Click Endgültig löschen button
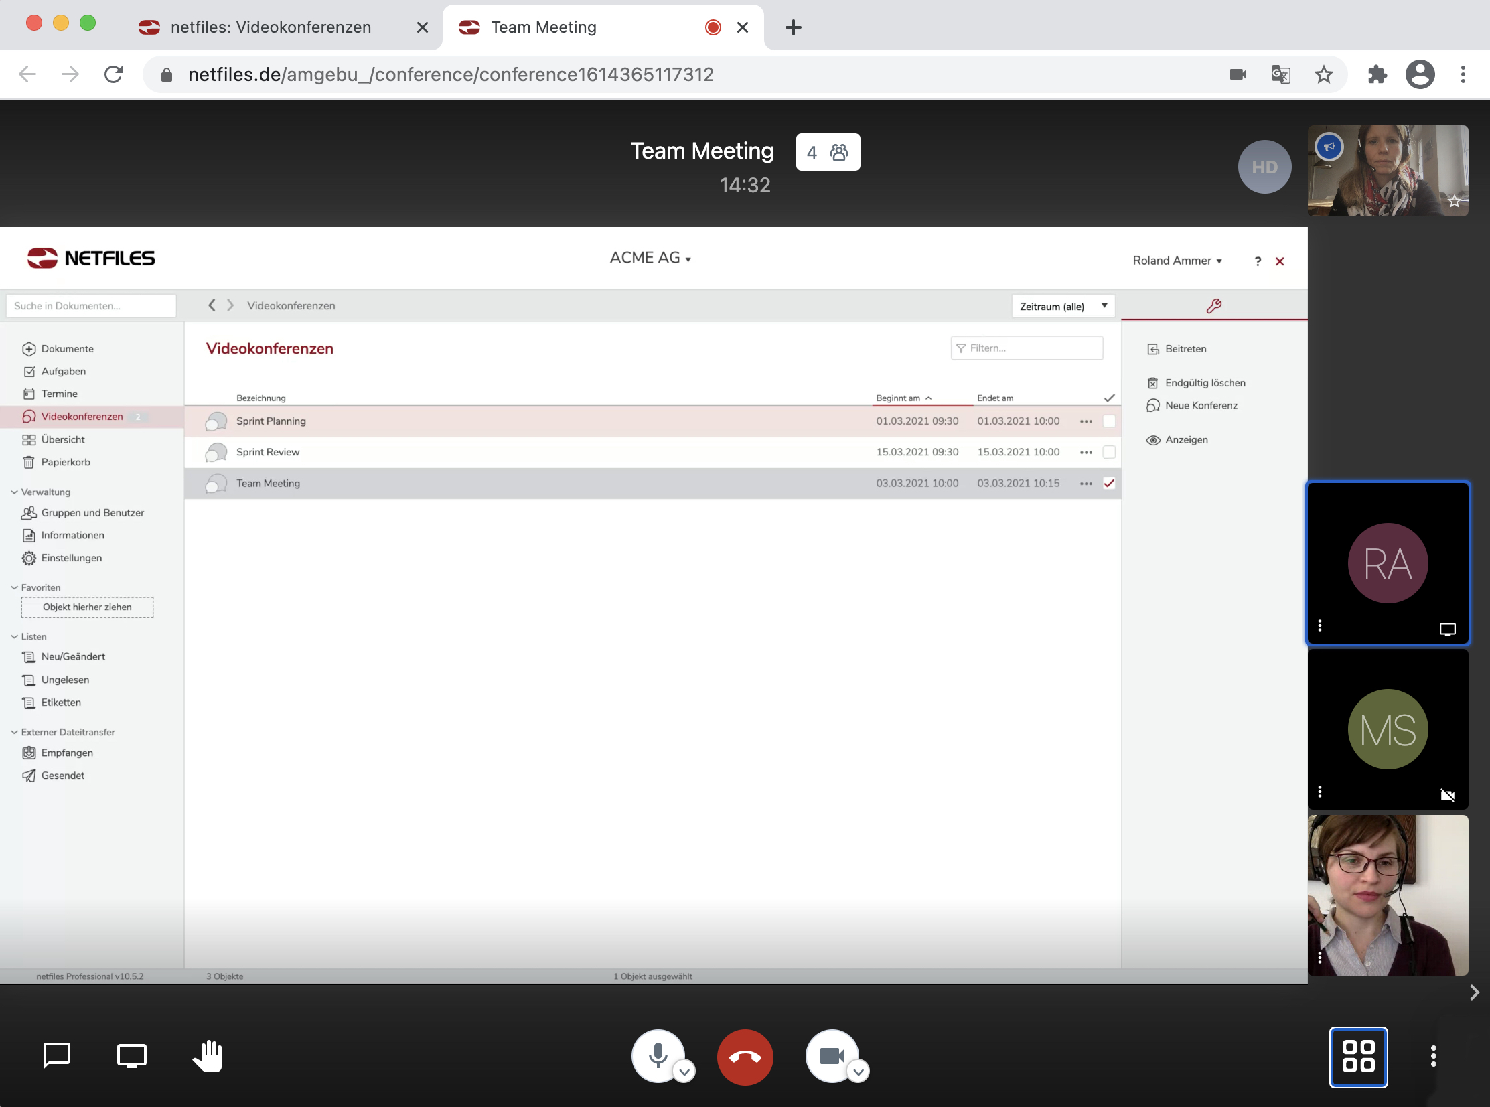 1205,382
